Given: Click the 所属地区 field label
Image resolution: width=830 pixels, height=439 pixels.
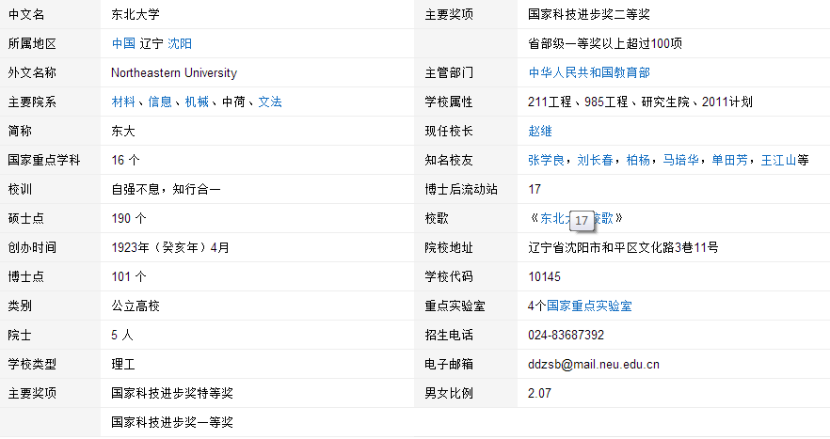Looking at the screenshot, I should pyautogui.click(x=32, y=43).
